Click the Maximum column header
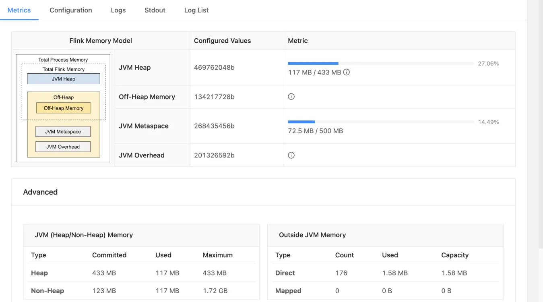The width and height of the screenshot is (543, 302). [x=218, y=255]
